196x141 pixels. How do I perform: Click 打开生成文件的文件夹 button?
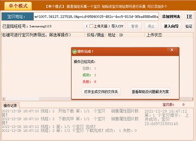pyautogui.click(x=101, y=92)
